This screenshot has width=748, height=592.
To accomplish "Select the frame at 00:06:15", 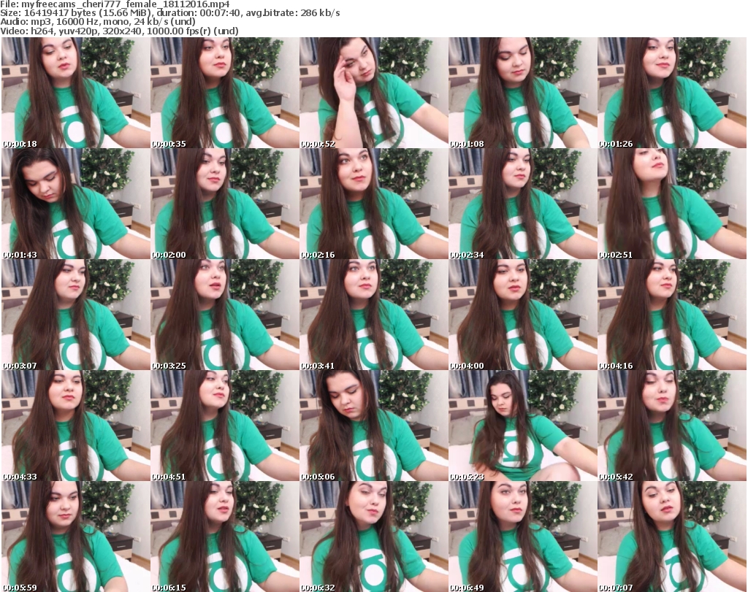I will pyautogui.click(x=225, y=537).
